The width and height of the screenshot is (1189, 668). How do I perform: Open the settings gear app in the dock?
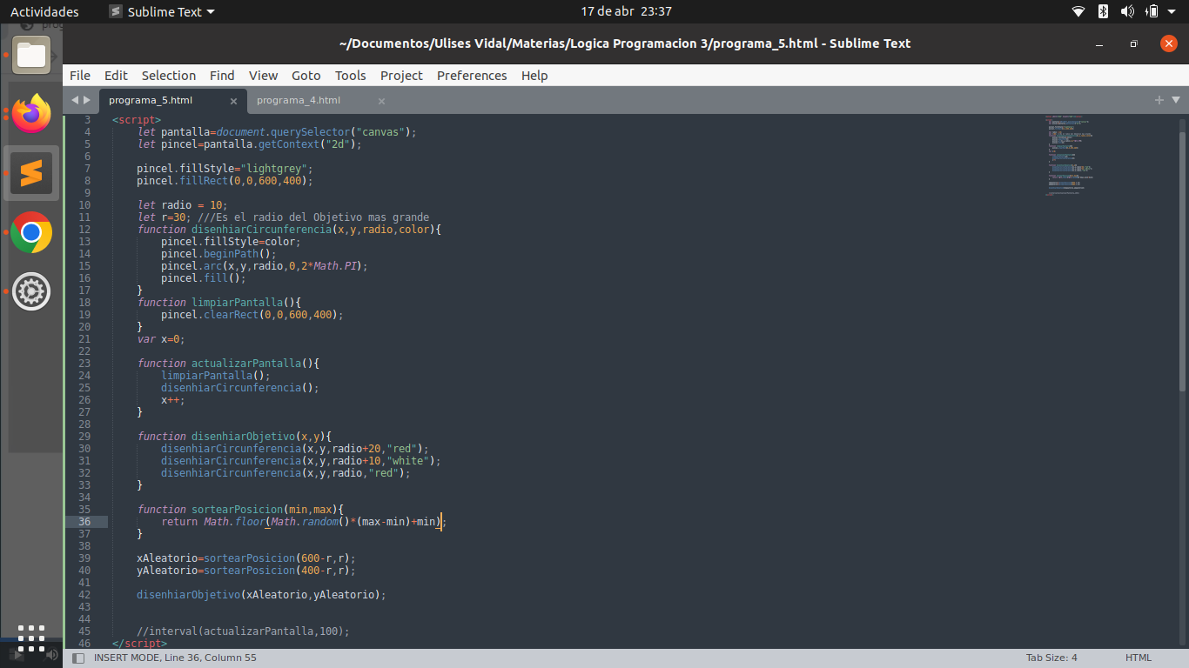pyautogui.click(x=31, y=291)
